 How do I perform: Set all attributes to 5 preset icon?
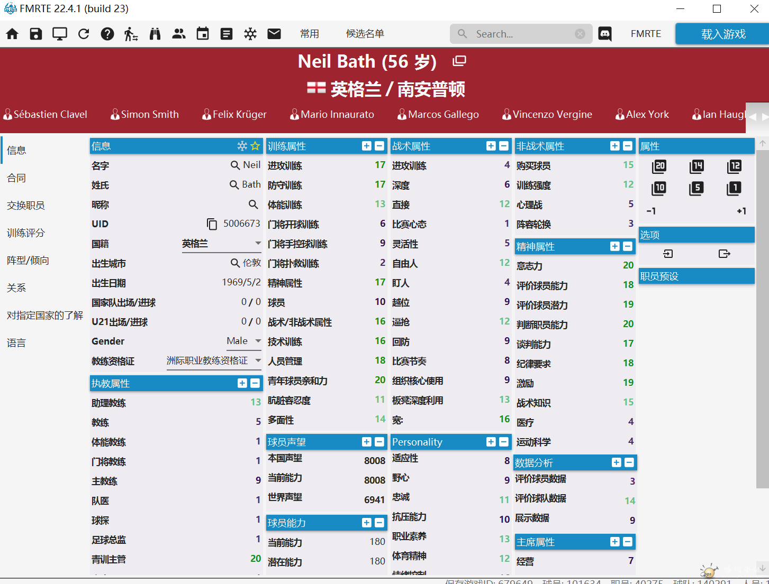697,188
